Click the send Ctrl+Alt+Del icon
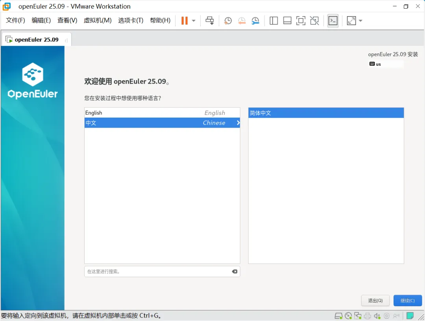The width and height of the screenshot is (425, 321). 209,20
